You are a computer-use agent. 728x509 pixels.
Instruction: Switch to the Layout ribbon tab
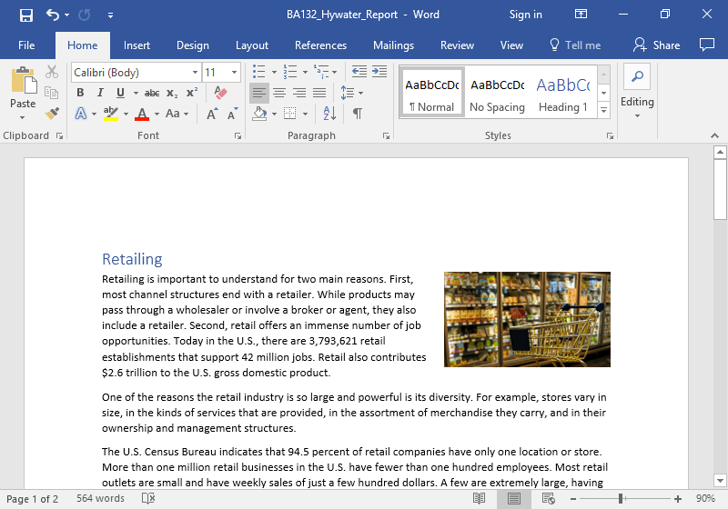tap(252, 45)
